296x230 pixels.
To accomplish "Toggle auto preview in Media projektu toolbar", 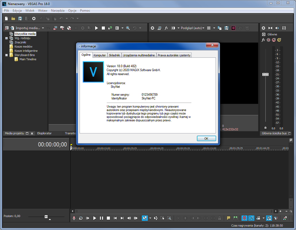I will point(110,28).
